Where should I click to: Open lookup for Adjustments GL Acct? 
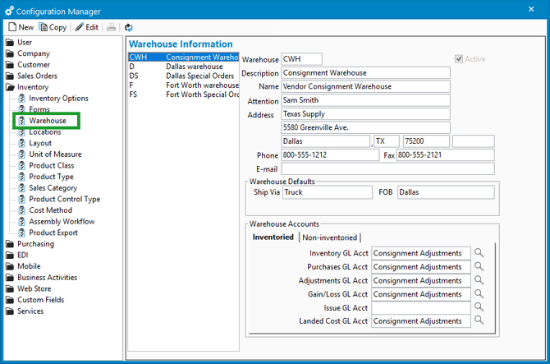pyautogui.click(x=479, y=281)
